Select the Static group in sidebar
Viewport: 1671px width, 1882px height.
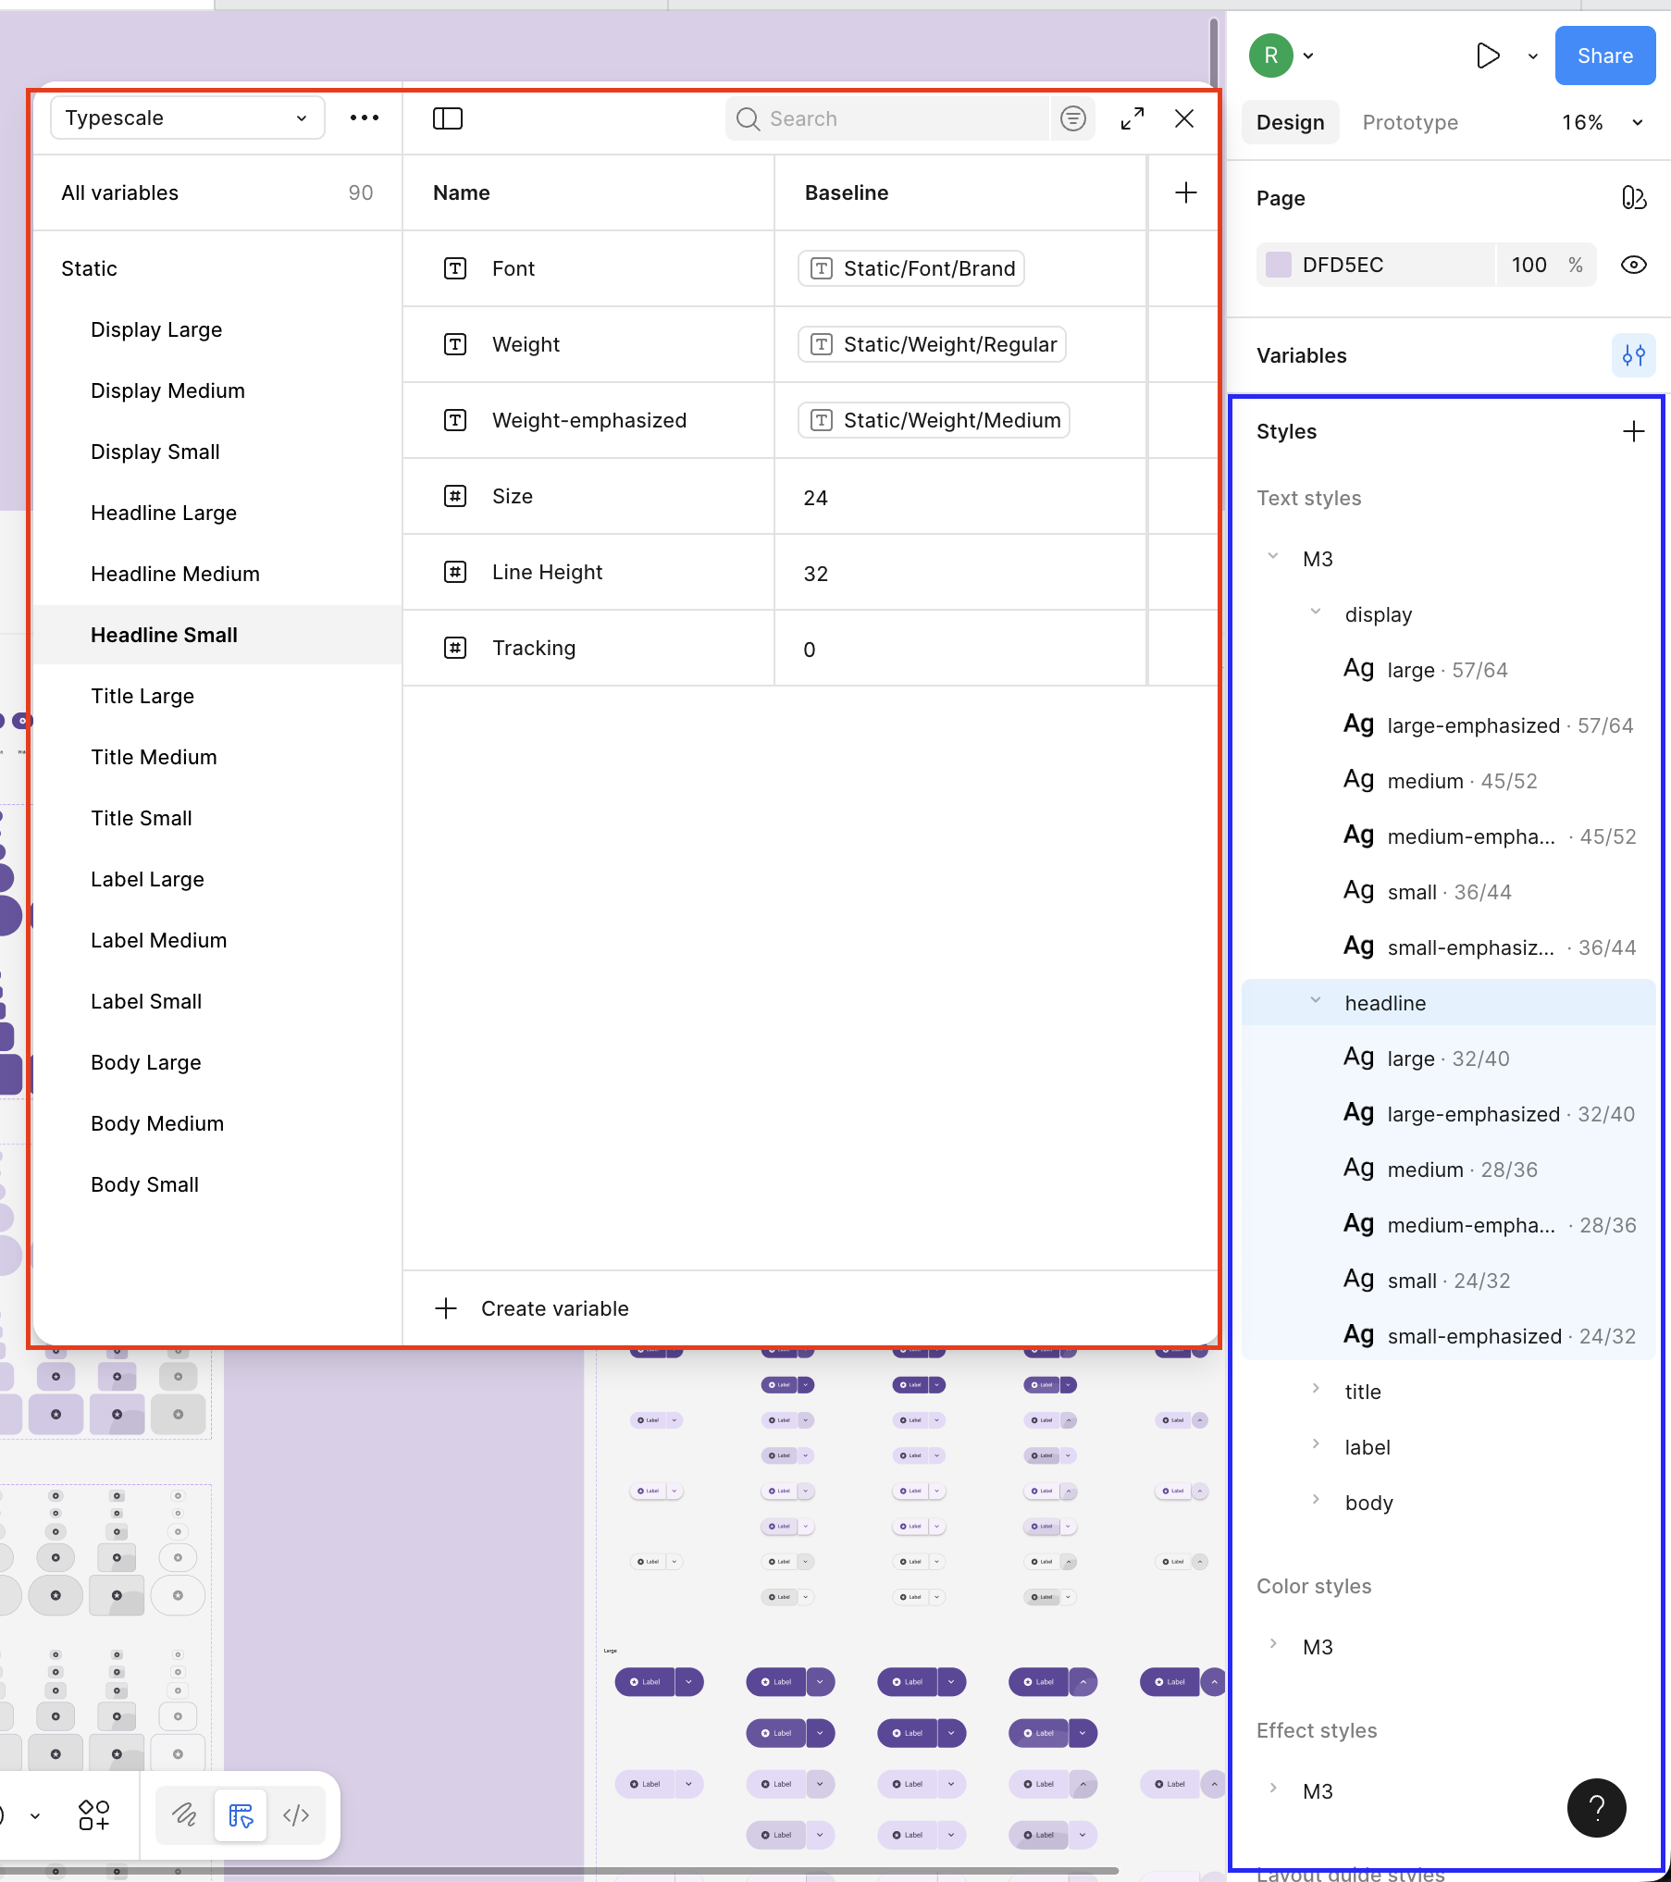(x=217, y=268)
